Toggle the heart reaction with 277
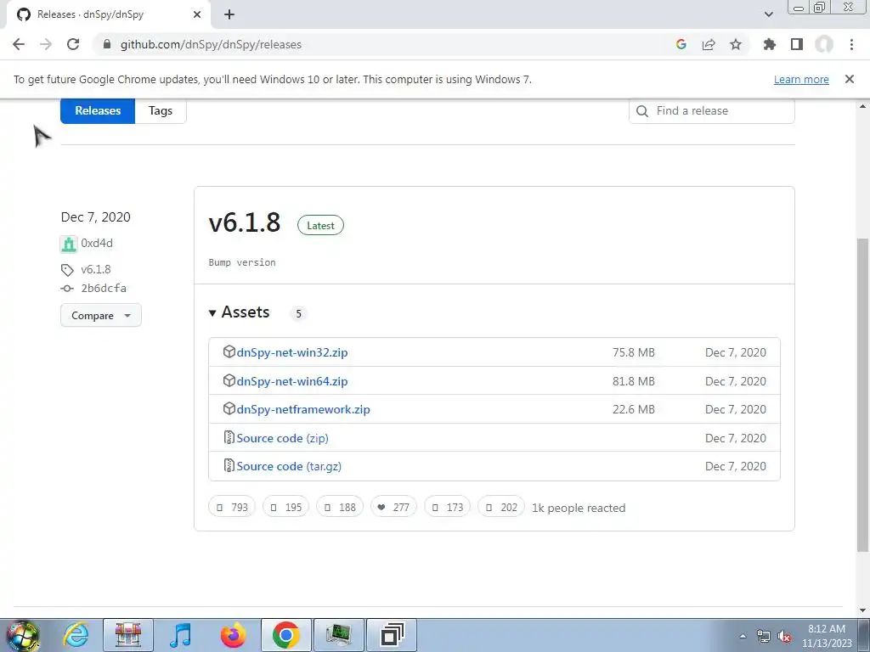Viewport: 870px width, 652px height. coord(393,507)
